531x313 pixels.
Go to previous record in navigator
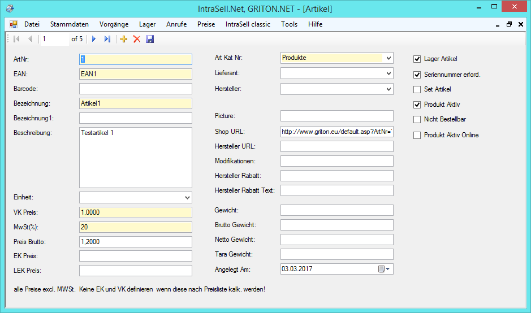click(x=30, y=39)
